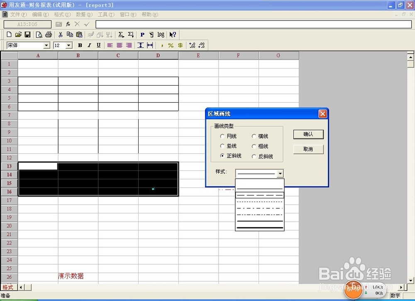Apply comma thousands separator format
The height and width of the screenshot is (301, 415).
coord(162,45)
